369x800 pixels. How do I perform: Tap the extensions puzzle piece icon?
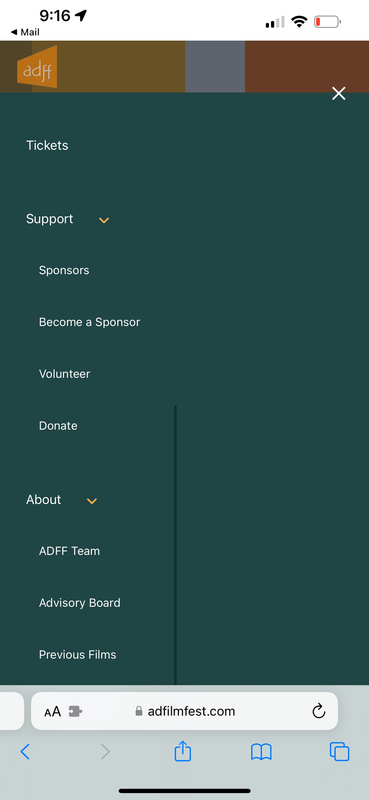[x=75, y=711]
